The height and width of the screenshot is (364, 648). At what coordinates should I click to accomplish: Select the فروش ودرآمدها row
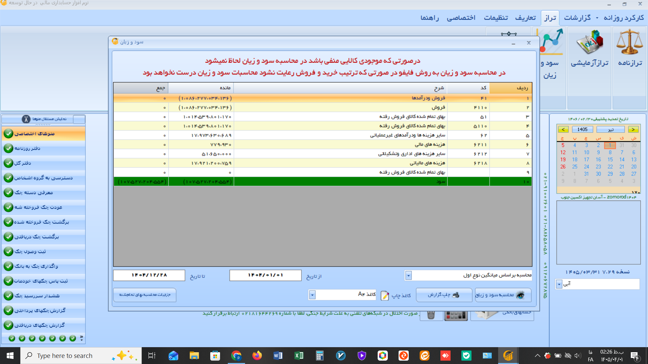[x=323, y=98]
